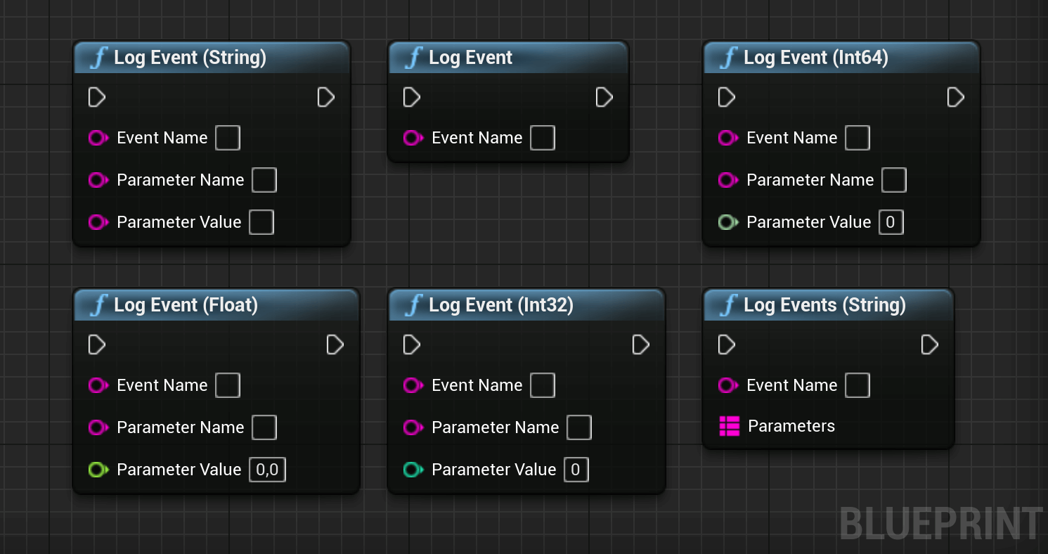Click input exec pin on Log Event (Float)
Screen dimensions: 1048x554
click(x=97, y=344)
